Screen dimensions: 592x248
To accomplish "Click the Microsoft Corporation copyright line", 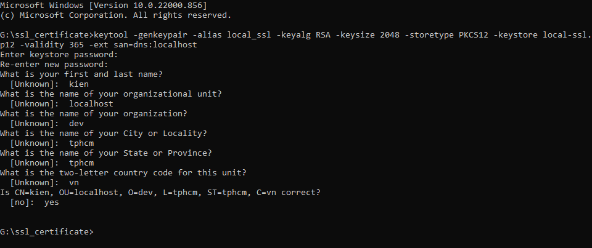I will 115,15.
